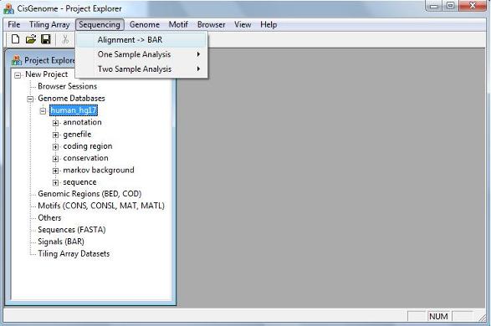Open the Tiling Array menu

coord(49,25)
